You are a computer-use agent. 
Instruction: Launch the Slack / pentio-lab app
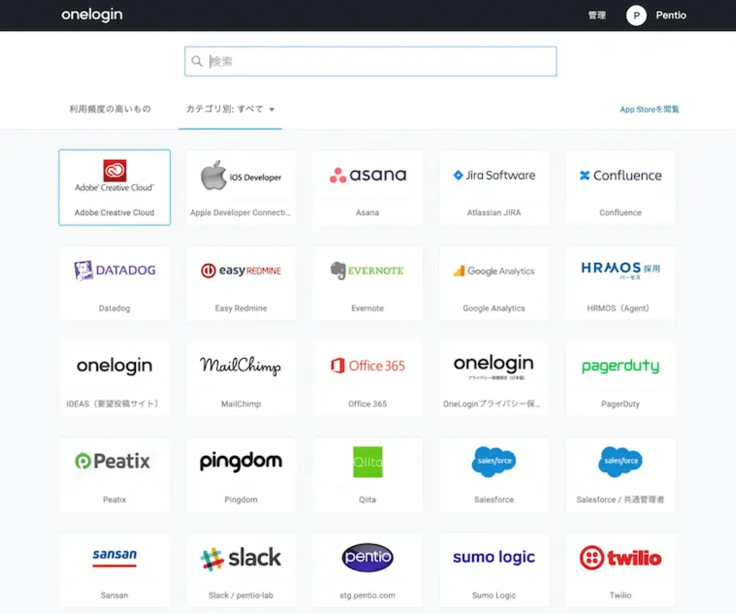(x=241, y=570)
